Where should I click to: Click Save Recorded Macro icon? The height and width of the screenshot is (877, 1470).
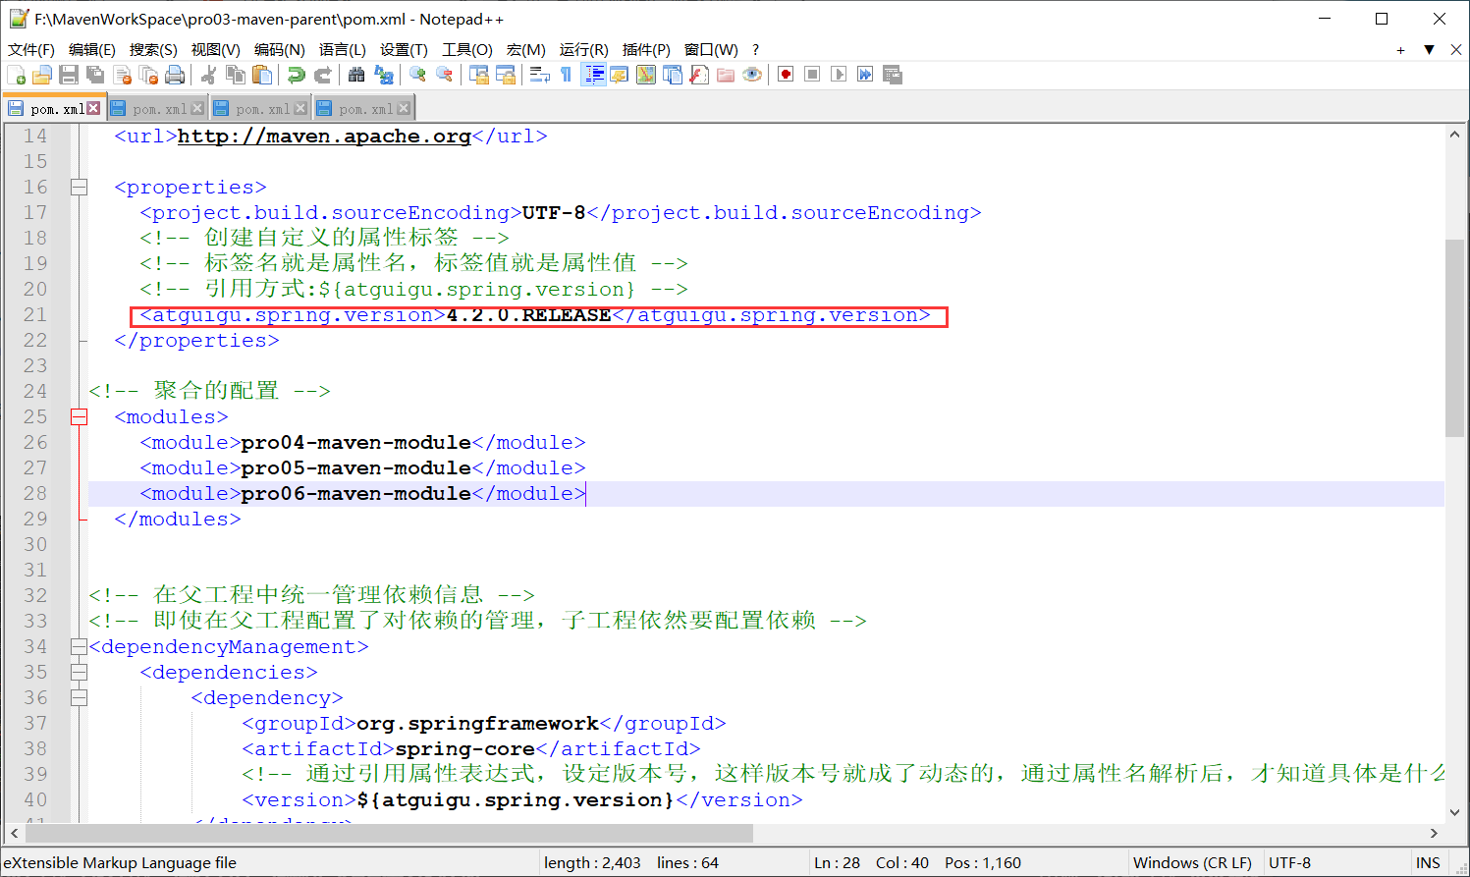click(x=893, y=75)
